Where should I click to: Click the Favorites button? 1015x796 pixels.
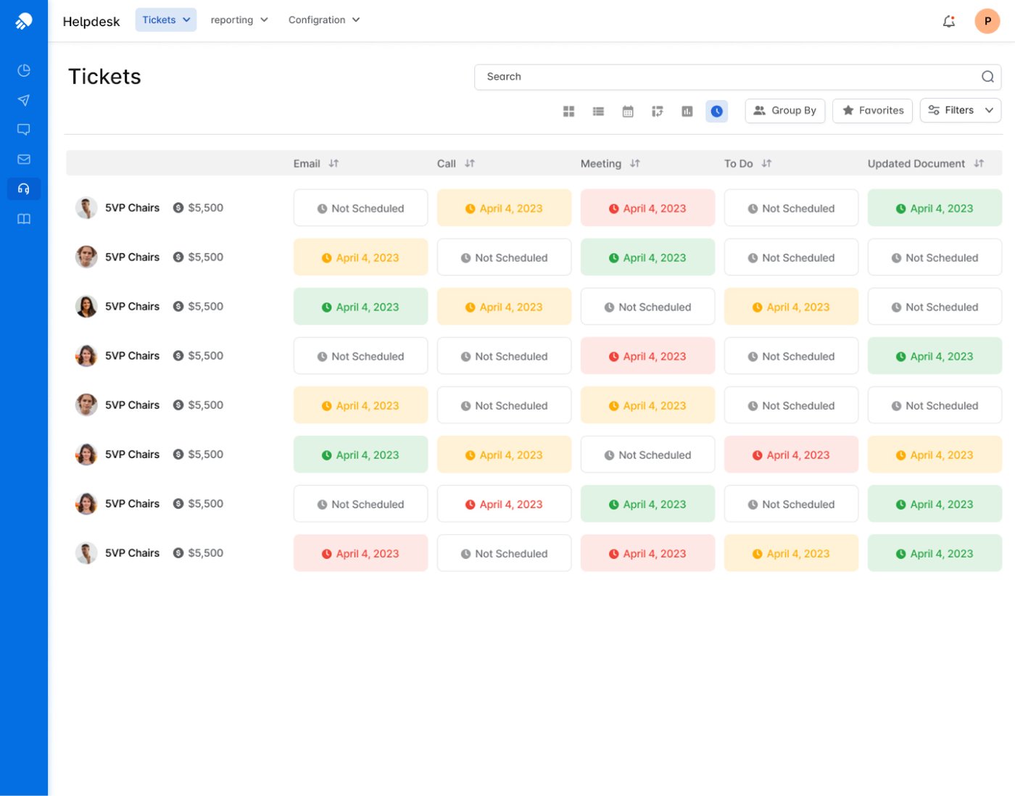click(872, 110)
